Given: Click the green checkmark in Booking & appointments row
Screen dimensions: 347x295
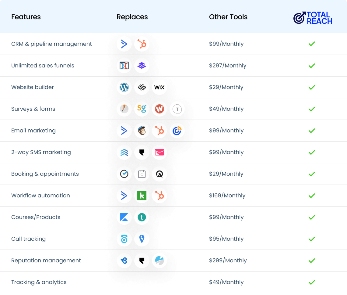Looking at the screenshot, I should coord(312,174).
